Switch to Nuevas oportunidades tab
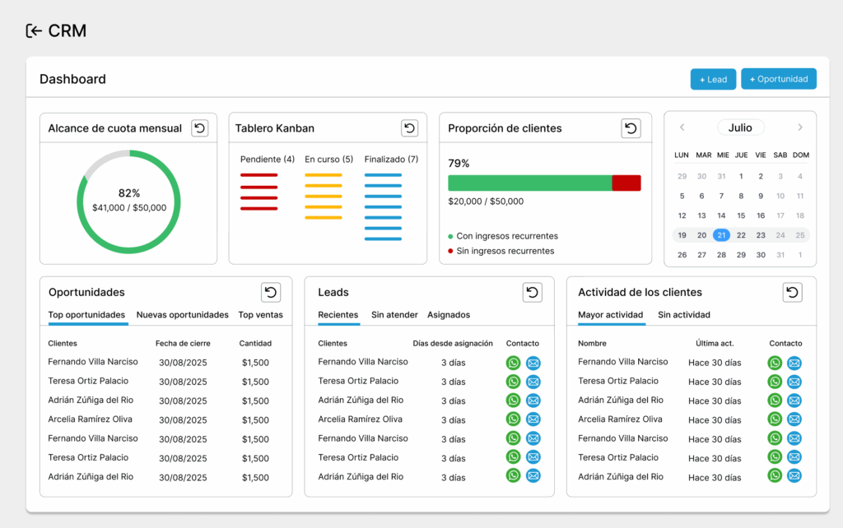The height and width of the screenshot is (528, 843). tap(182, 315)
